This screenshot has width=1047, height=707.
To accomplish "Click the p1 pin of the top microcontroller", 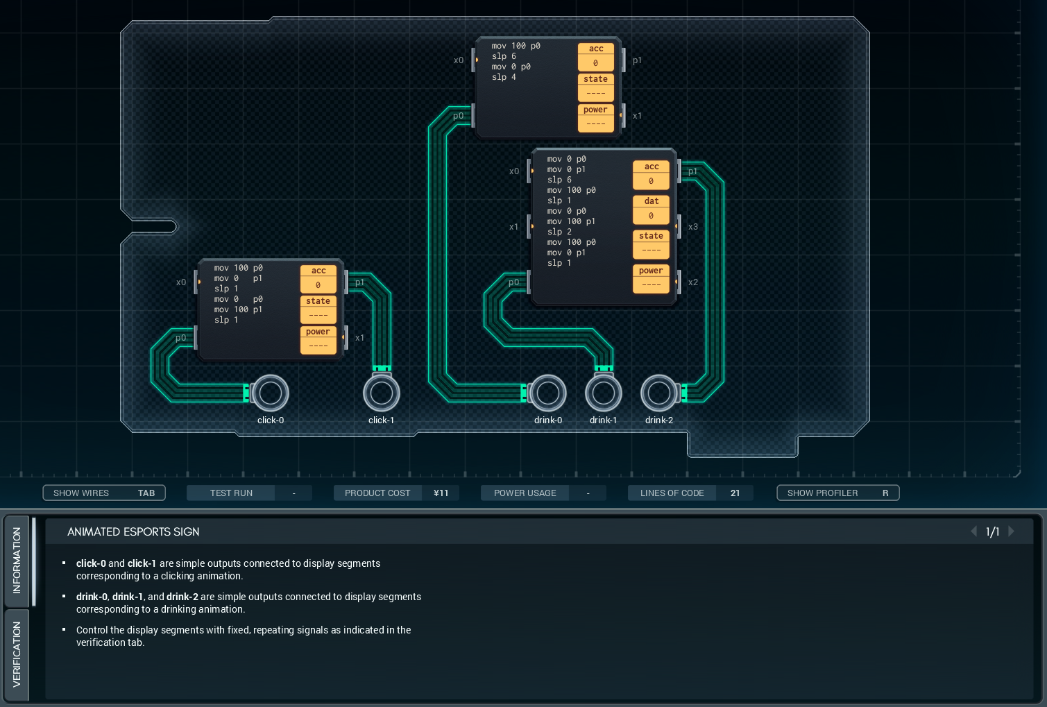I will (x=624, y=60).
